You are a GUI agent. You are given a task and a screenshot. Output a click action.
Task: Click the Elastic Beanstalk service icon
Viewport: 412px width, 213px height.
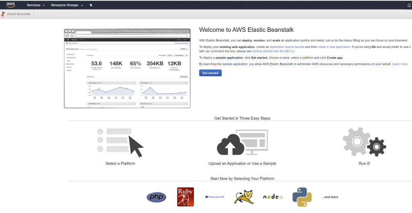click(x=3, y=14)
